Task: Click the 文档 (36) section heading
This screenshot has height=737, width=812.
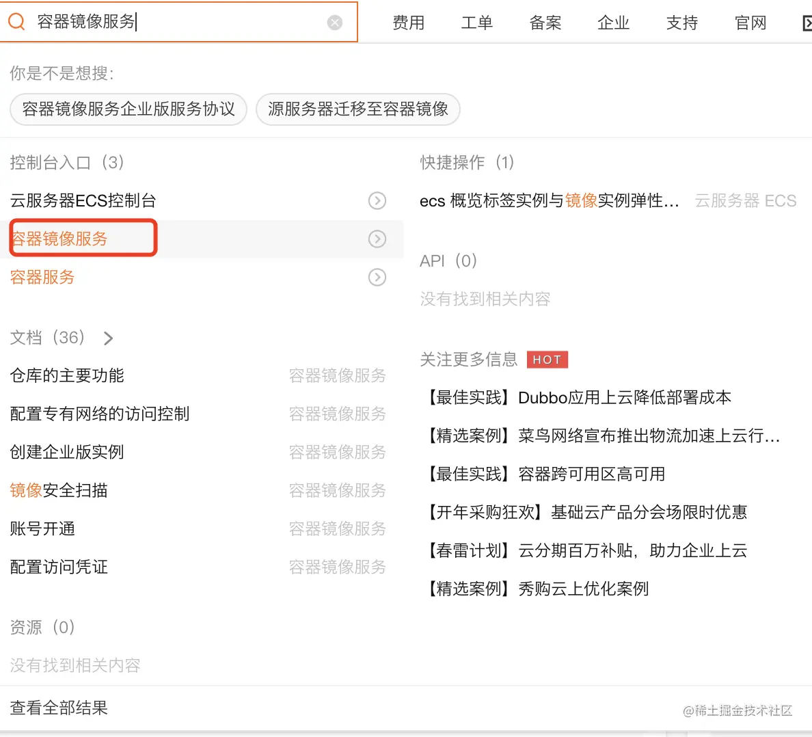Action: pos(47,338)
